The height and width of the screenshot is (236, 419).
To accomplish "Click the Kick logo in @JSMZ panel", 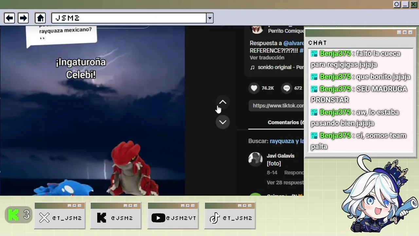I will pyautogui.click(x=102, y=218).
